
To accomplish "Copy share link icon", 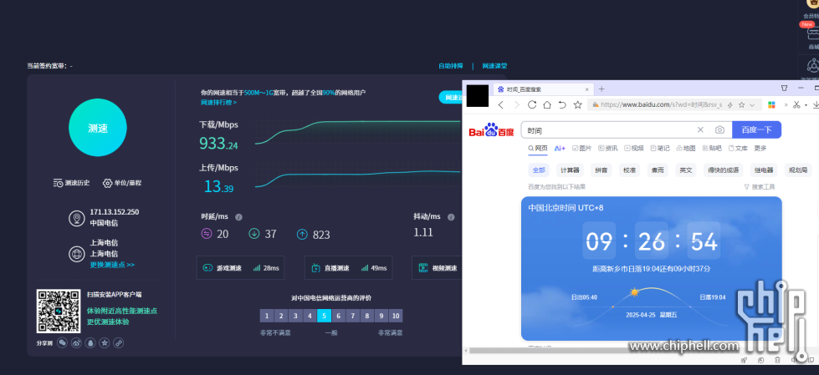I will 119,342.
